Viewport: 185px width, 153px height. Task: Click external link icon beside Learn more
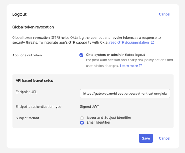click(141, 66)
